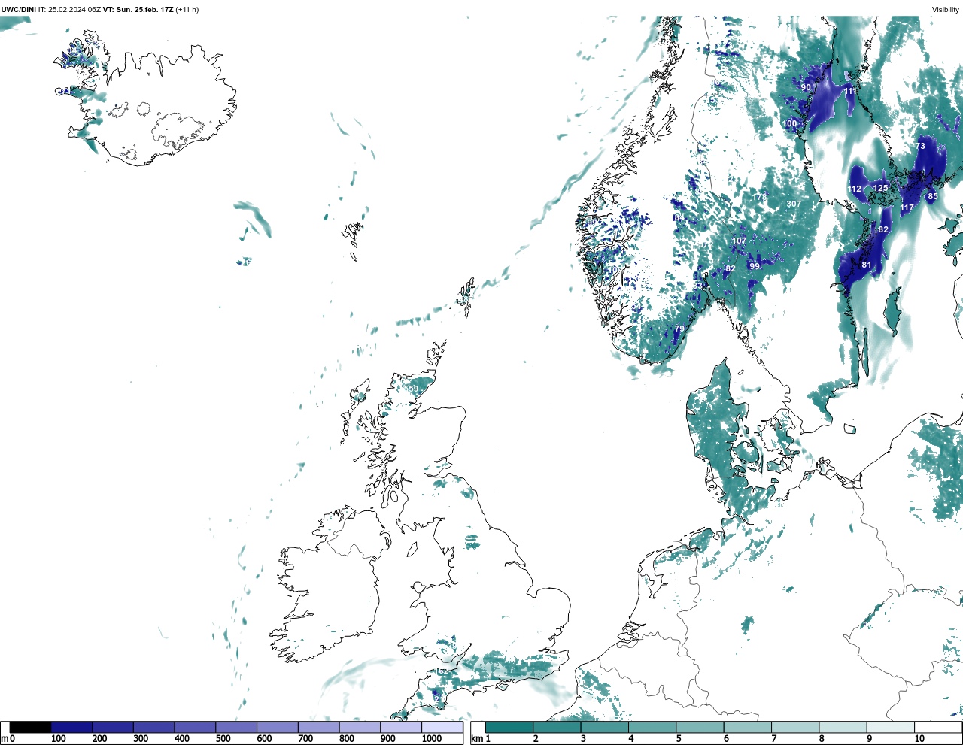
Task: Click the '200' tick label on meter legend
Action: [x=99, y=739]
